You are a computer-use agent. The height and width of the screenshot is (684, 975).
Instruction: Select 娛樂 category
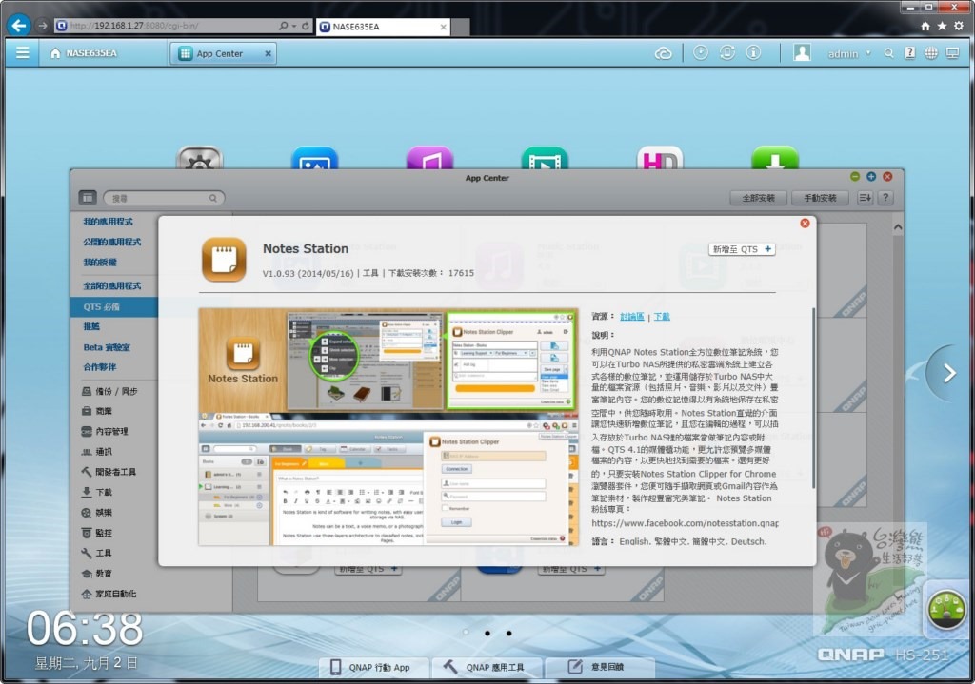pyautogui.click(x=97, y=513)
